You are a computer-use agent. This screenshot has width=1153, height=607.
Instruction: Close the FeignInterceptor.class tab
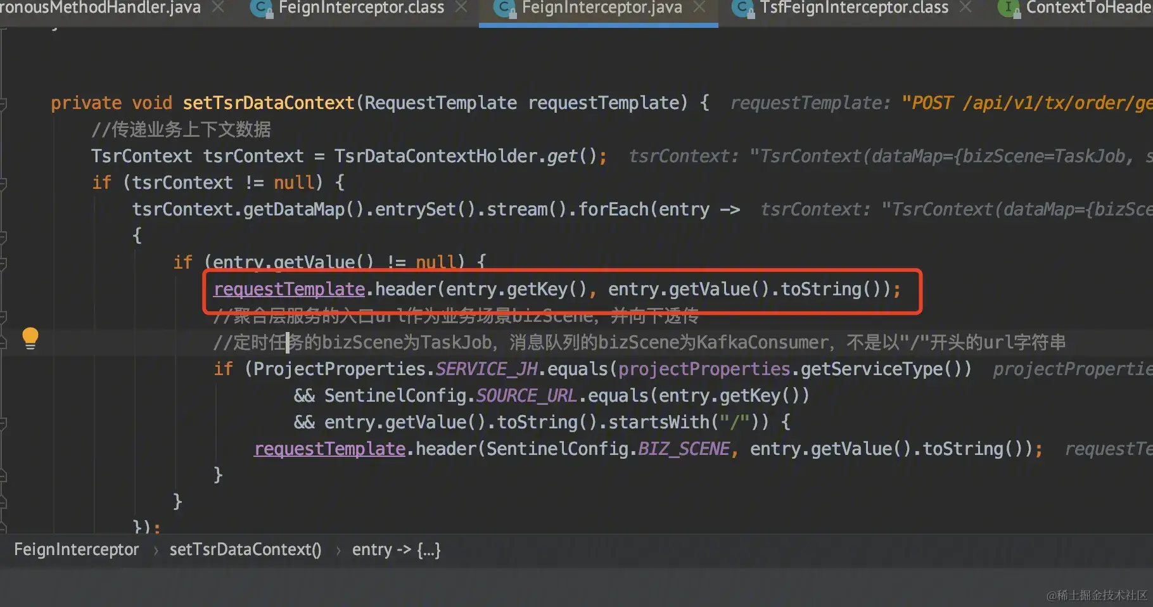[x=462, y=7]
